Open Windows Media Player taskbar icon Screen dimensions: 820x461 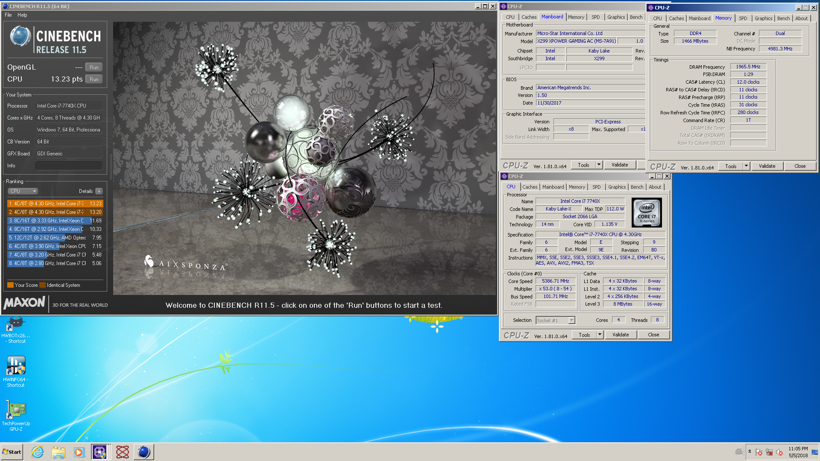click(x=79, y=452)
